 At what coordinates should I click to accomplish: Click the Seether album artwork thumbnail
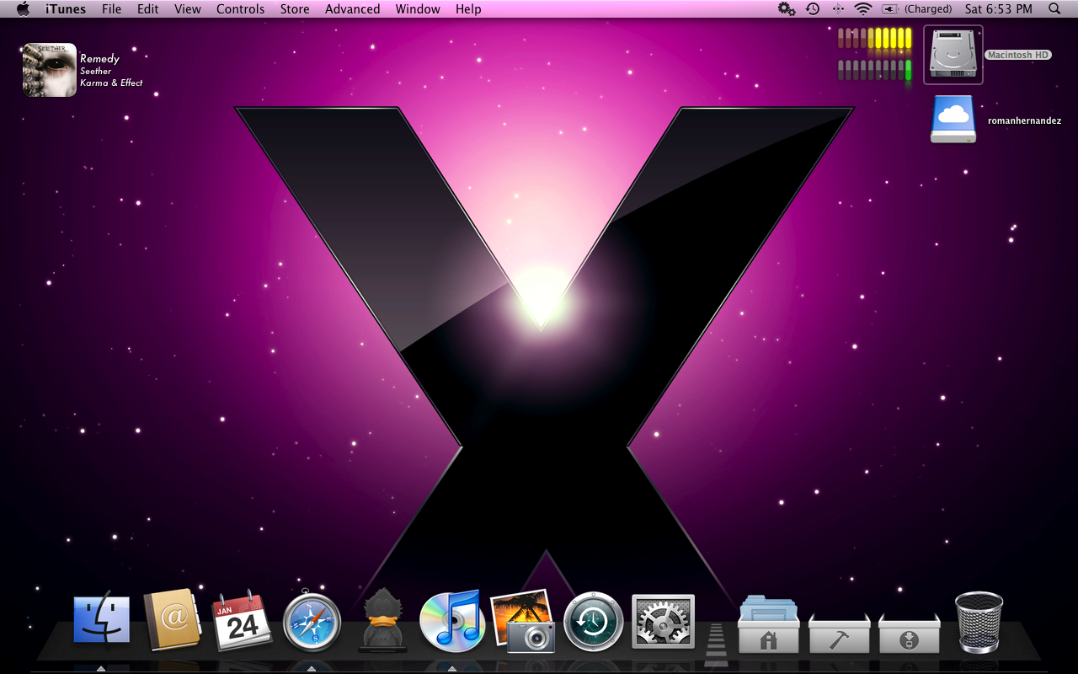(x=50, y=70)
